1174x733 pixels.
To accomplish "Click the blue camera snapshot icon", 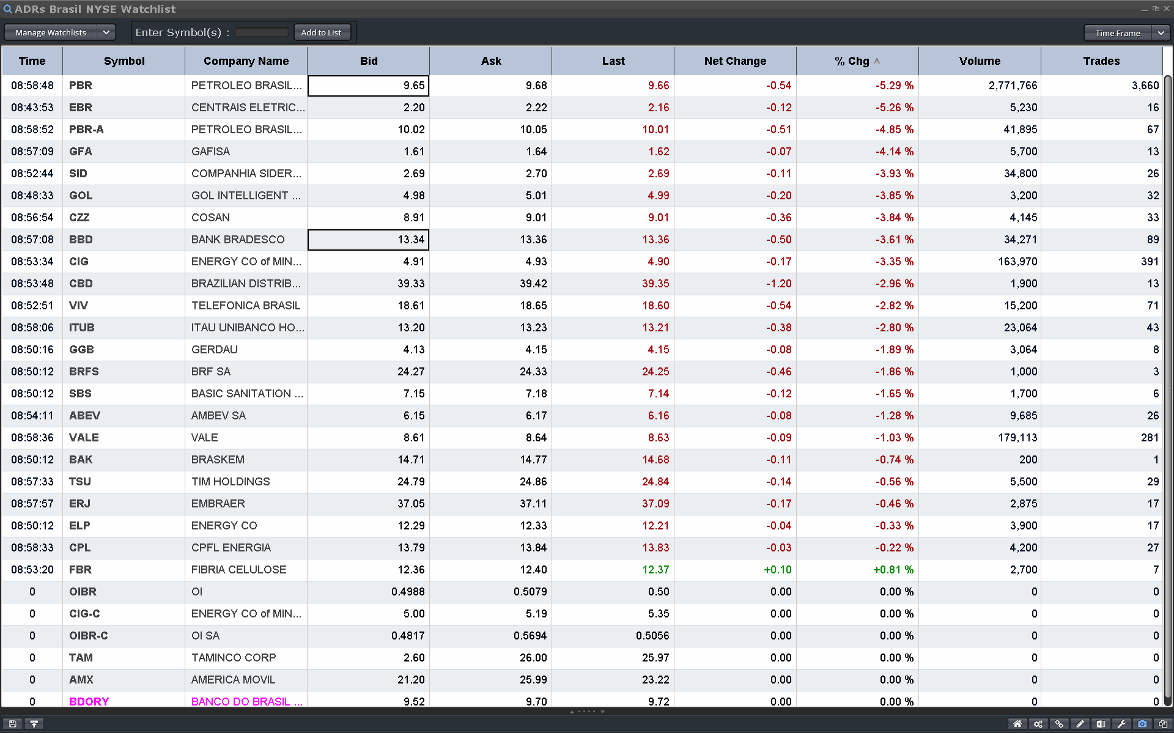I will point(1142,724).
